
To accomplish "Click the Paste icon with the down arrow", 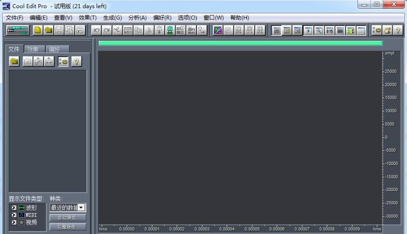I will [160, 30].
